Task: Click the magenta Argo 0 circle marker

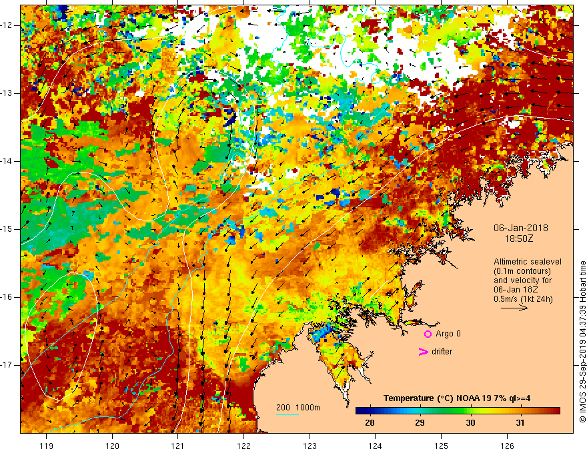Action: [428, 334]
